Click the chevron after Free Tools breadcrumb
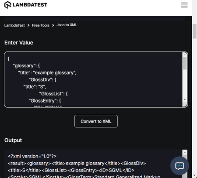Screen dimensions: 197x178 (x=53, y=25)
